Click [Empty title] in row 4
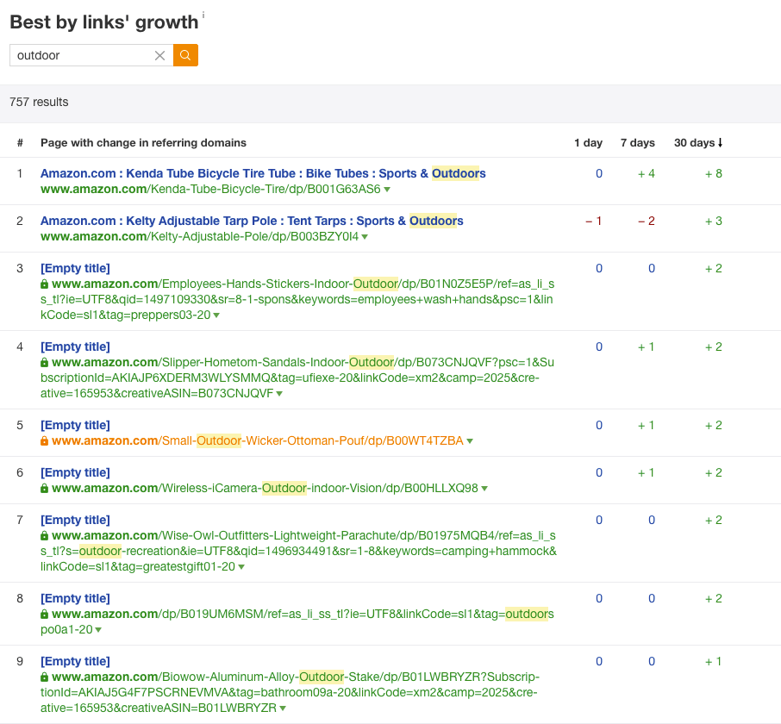Image resolution: width=781 pixels, height=724 pixels. pyautogui.click(x=75, y=346)
